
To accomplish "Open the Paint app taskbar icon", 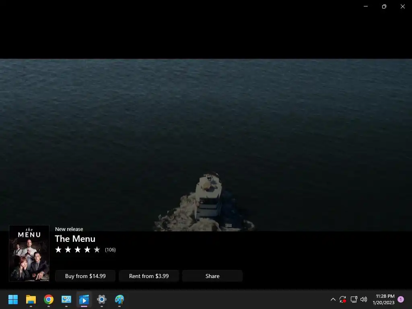I will pos(119,299).
